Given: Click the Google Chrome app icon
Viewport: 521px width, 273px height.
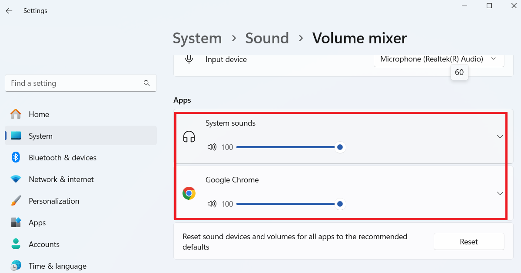Looking at the screenshot, I should click(x=189, y=193).
